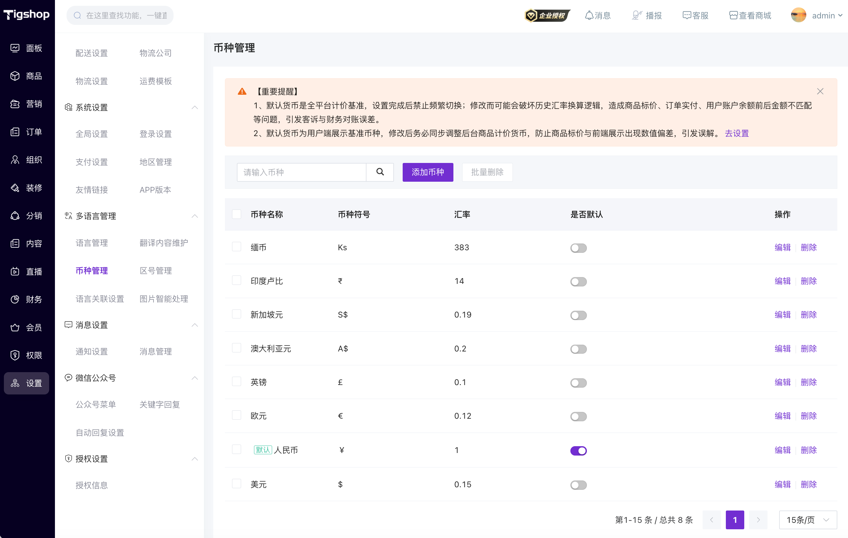The height and width of the screenshot is (538, 848).
Task: Focus the top function search box
Action: (120, 16)
